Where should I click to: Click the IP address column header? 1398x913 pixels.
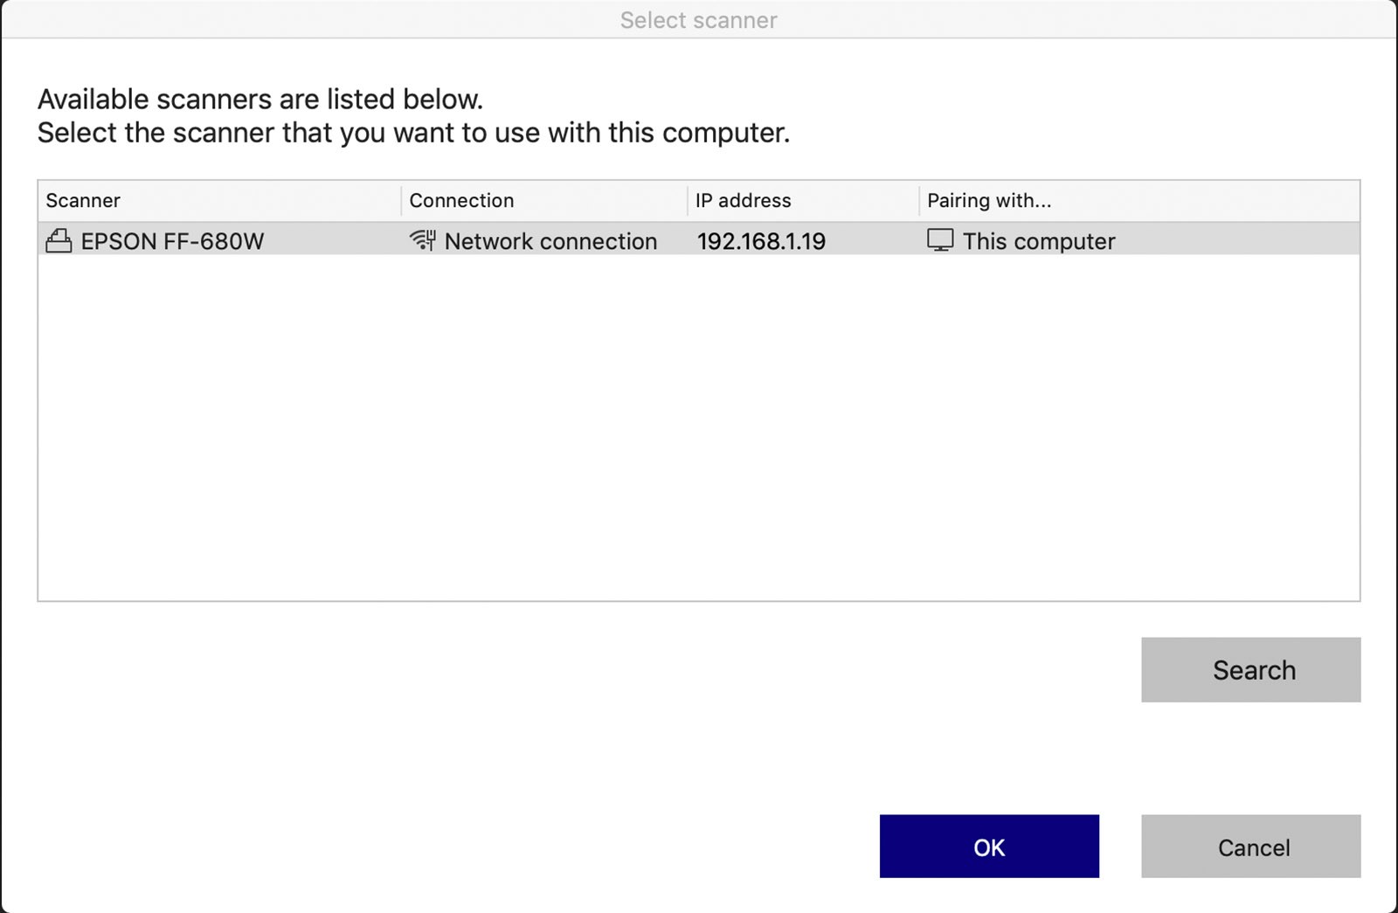(x=743, y=201)
